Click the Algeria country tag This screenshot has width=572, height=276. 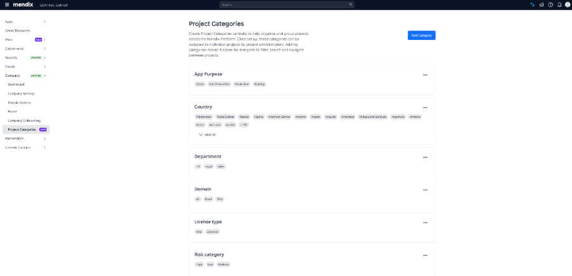[x=259, y=117]
